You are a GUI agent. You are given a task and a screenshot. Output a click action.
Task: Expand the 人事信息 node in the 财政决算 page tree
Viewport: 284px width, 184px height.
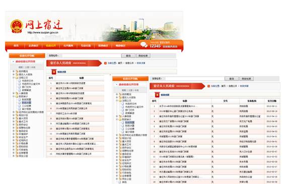(14, 93)
